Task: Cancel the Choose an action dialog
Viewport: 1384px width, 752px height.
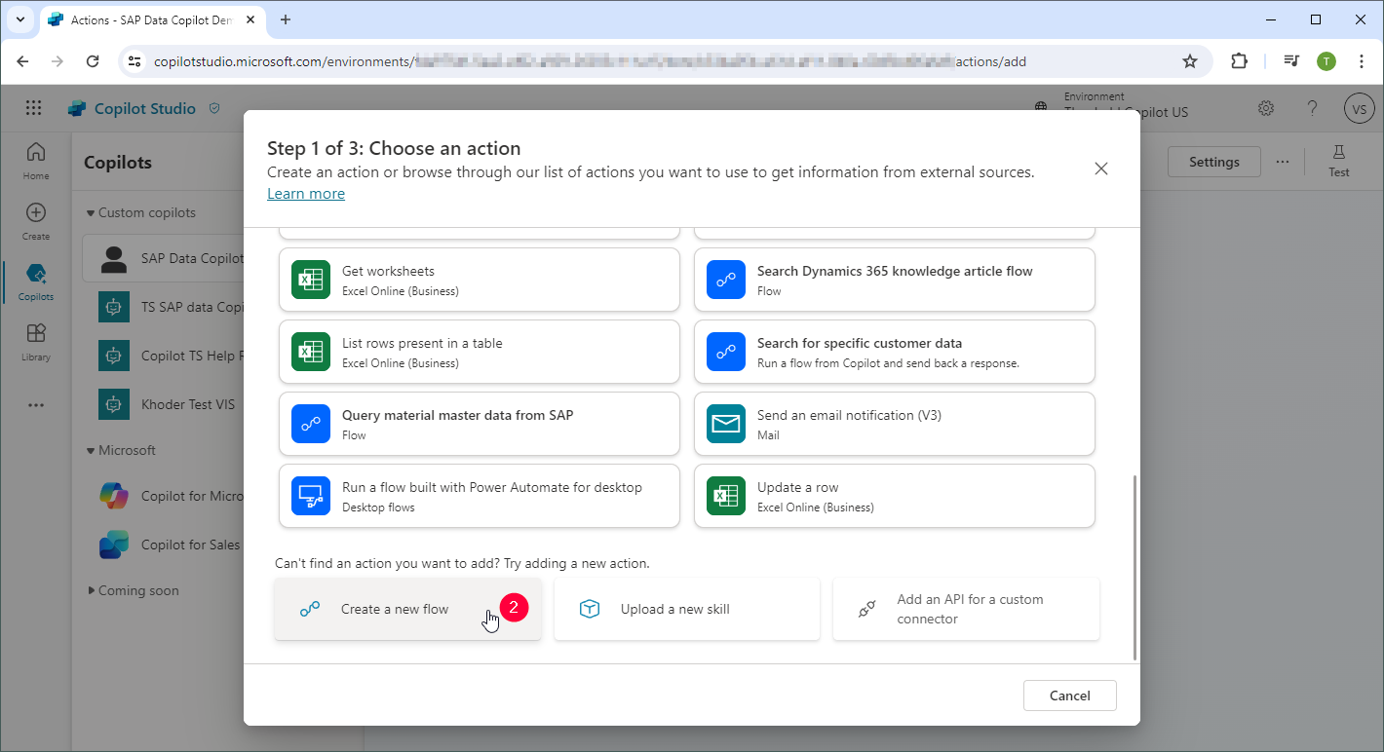Action: [1070, 696]
